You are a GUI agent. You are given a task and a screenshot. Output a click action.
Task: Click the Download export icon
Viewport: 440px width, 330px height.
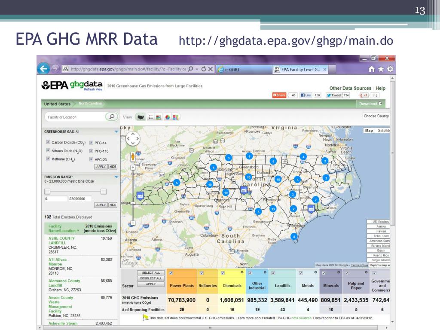tap(380, 104)
